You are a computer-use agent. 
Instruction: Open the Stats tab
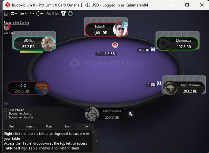[68, 126]
